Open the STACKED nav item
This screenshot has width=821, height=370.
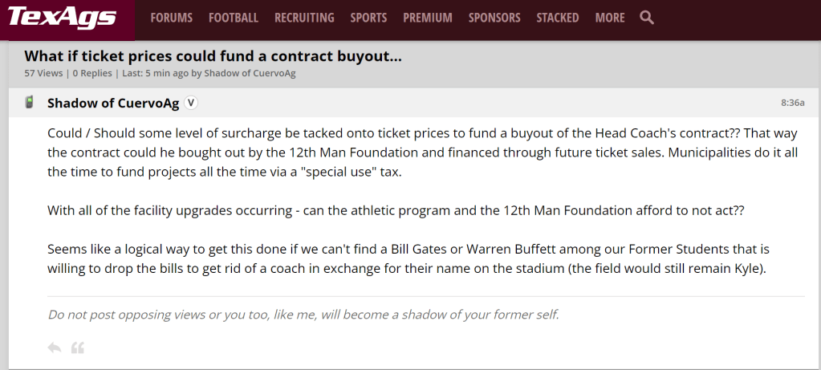(557, 18)
